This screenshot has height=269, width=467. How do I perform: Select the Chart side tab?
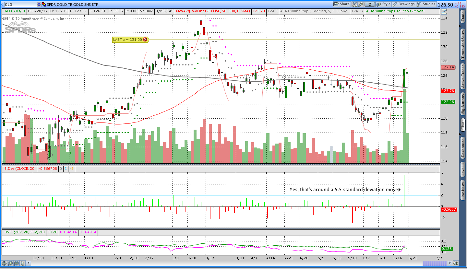coord(463,125)
